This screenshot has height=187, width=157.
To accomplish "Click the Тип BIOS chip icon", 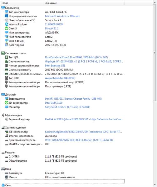I will pos(6,78).
